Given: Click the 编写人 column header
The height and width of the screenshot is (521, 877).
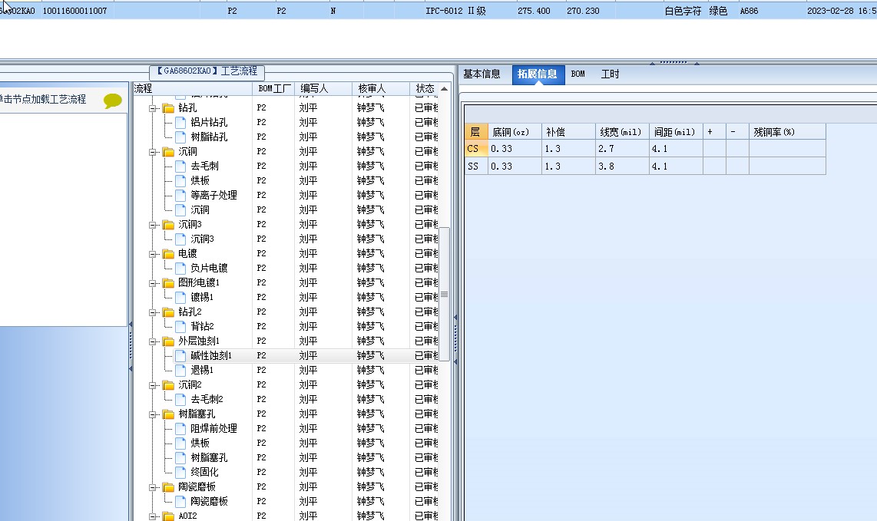Looking at the screenshot, I should coord(323,88).
